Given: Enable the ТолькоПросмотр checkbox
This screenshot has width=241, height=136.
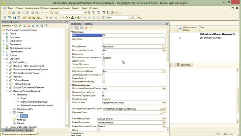Looking at the screenshot, I should point(104,64).
